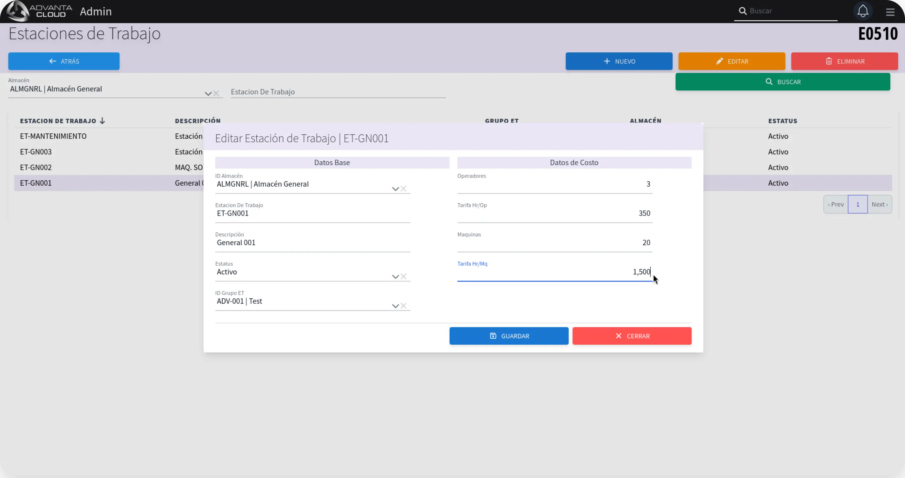The width and height of the screenshot is (905, 478).
Task: Focus the Operadores input field
Action: [554, 184]
